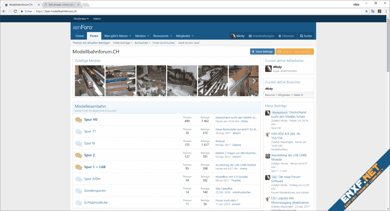
Task: Open the Spur 1 + LGB forum
Action: (95, 167)
